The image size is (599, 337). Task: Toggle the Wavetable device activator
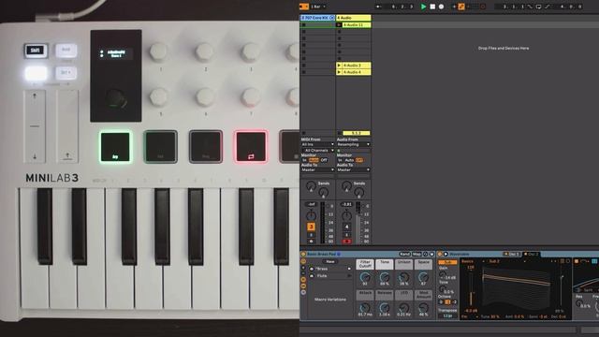440,254
